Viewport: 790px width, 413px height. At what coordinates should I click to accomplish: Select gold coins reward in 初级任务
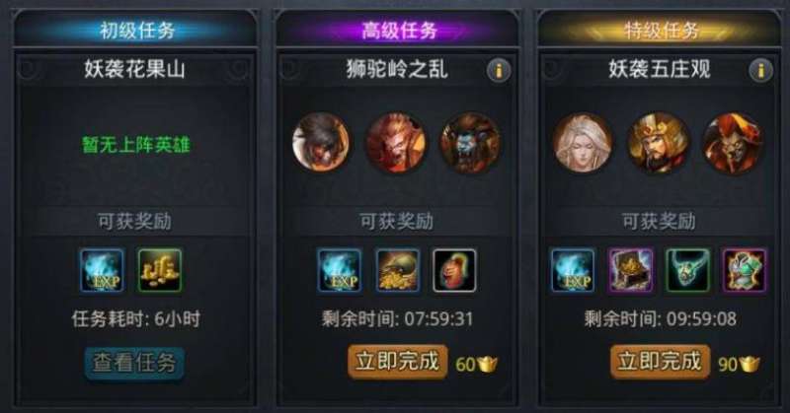[x=160, y=270]
